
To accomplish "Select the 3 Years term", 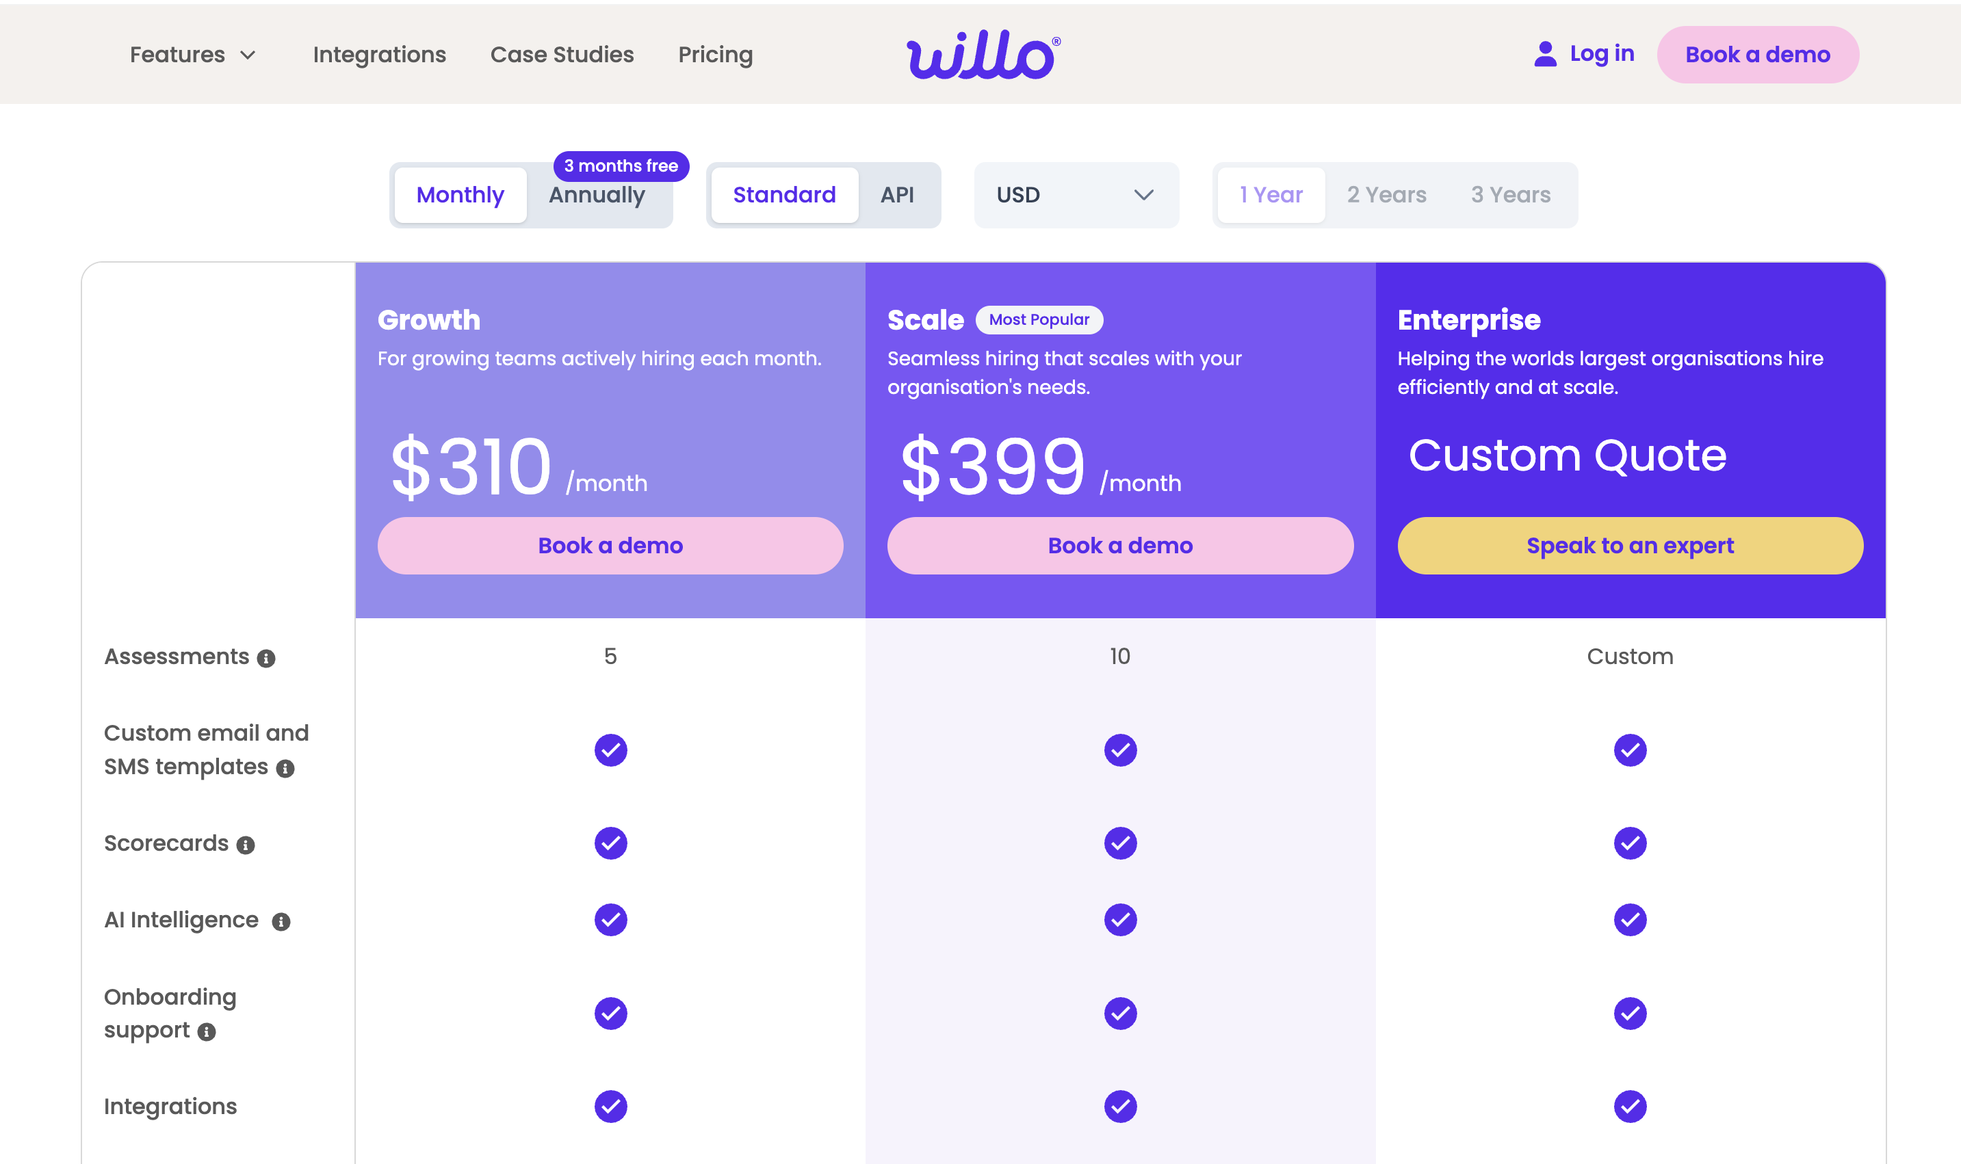I will [x=1510, y=196].
